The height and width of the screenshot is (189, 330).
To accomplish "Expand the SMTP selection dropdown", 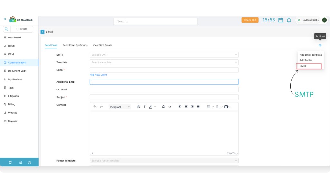I will tap(164, 54).
